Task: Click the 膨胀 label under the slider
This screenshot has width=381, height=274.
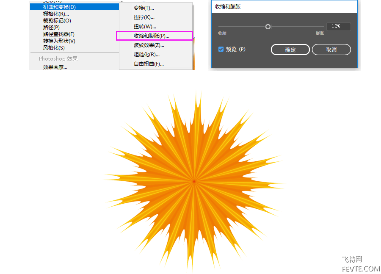Action: (x=320, y=33)
